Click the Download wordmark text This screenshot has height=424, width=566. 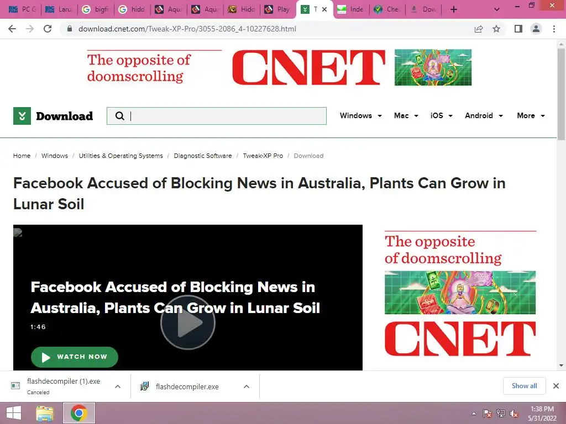[x=65, y=116]
